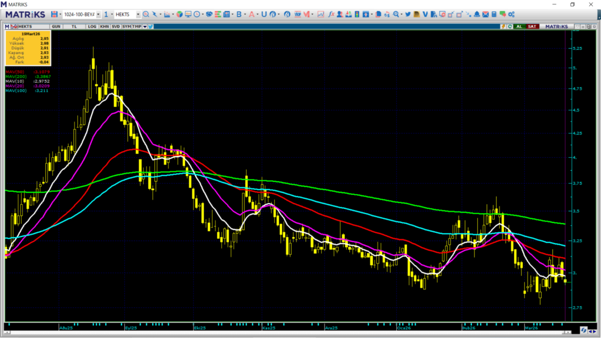This screenshot has height=338, width=601.
Task: Open the calculator icon
Action: (494, 14)
